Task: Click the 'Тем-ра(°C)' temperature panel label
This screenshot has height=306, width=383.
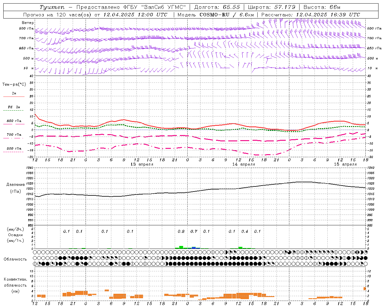Action: (x=14, y=85)
